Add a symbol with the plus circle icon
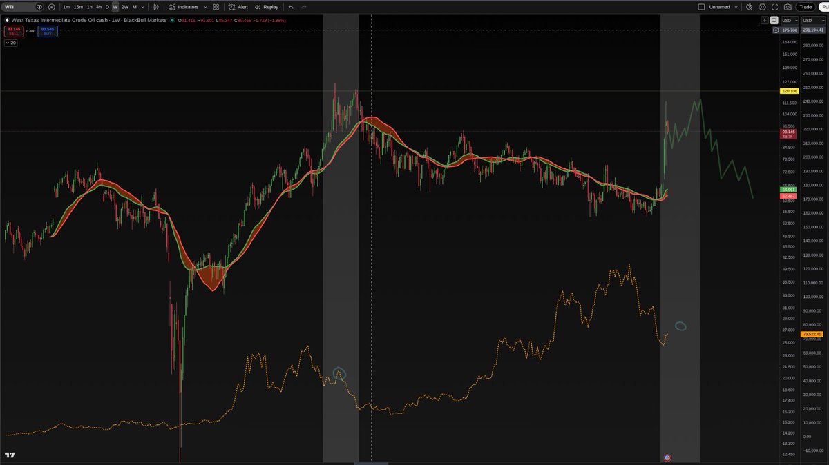 pos(52,7)
